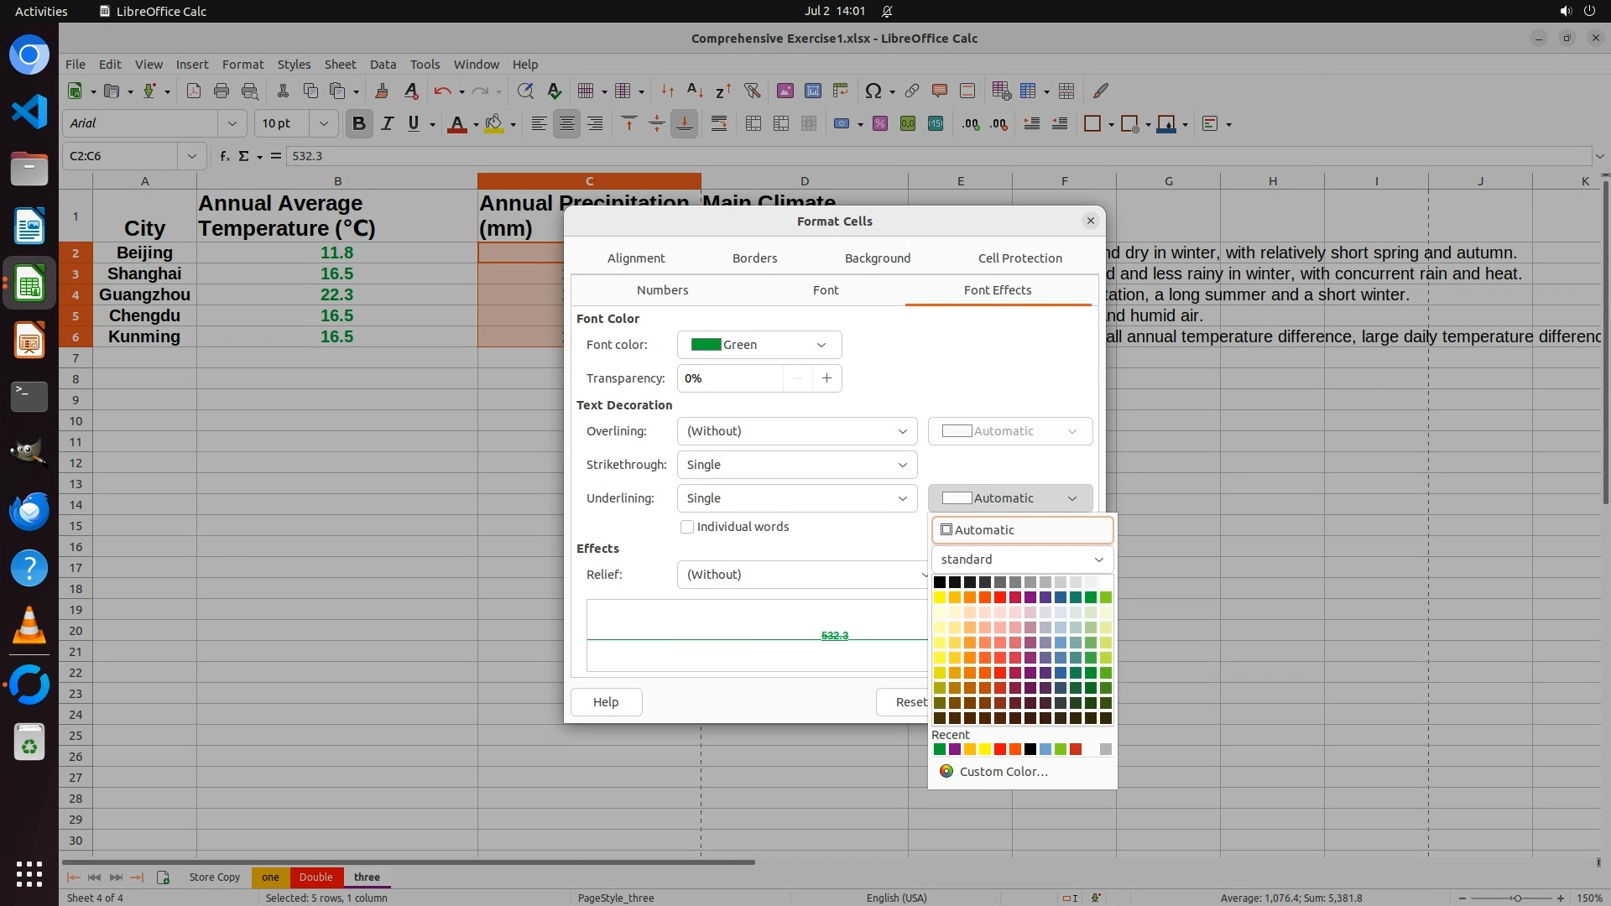Open the Strikethrough Single dropdown

pos(796,465)
